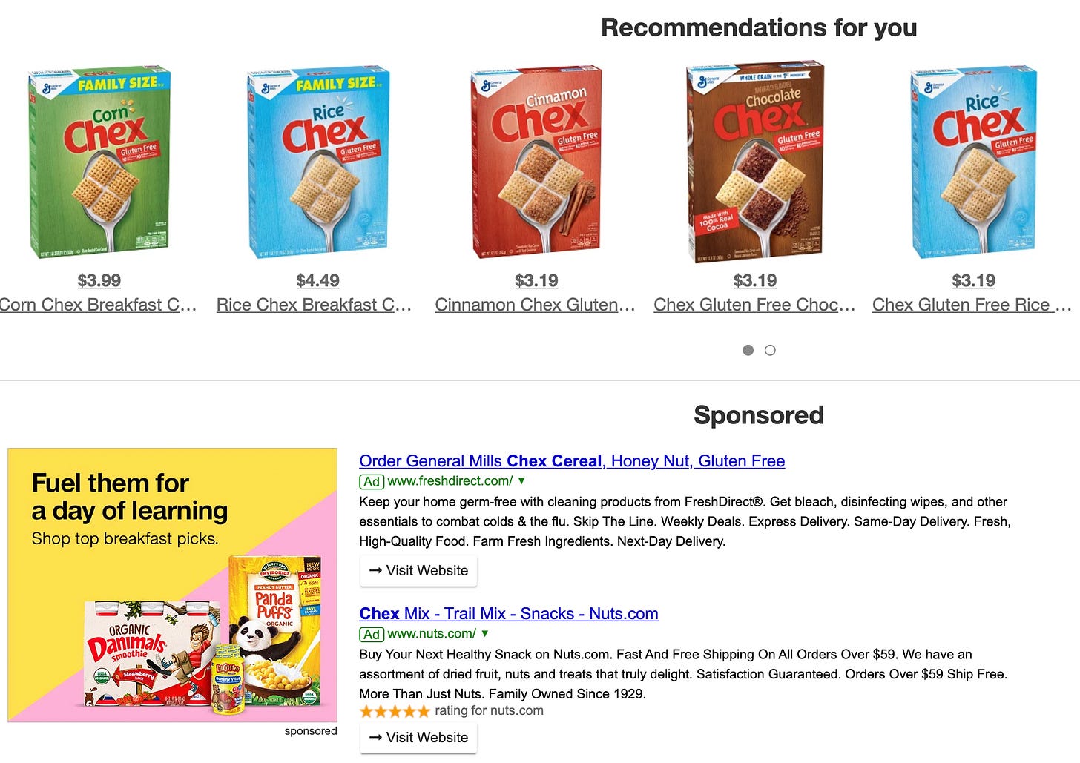1080x763 pixels.
Task: Open the Corn Chex Breakfast C… product title
Action: pyautogui.click(x=99, y=305)
